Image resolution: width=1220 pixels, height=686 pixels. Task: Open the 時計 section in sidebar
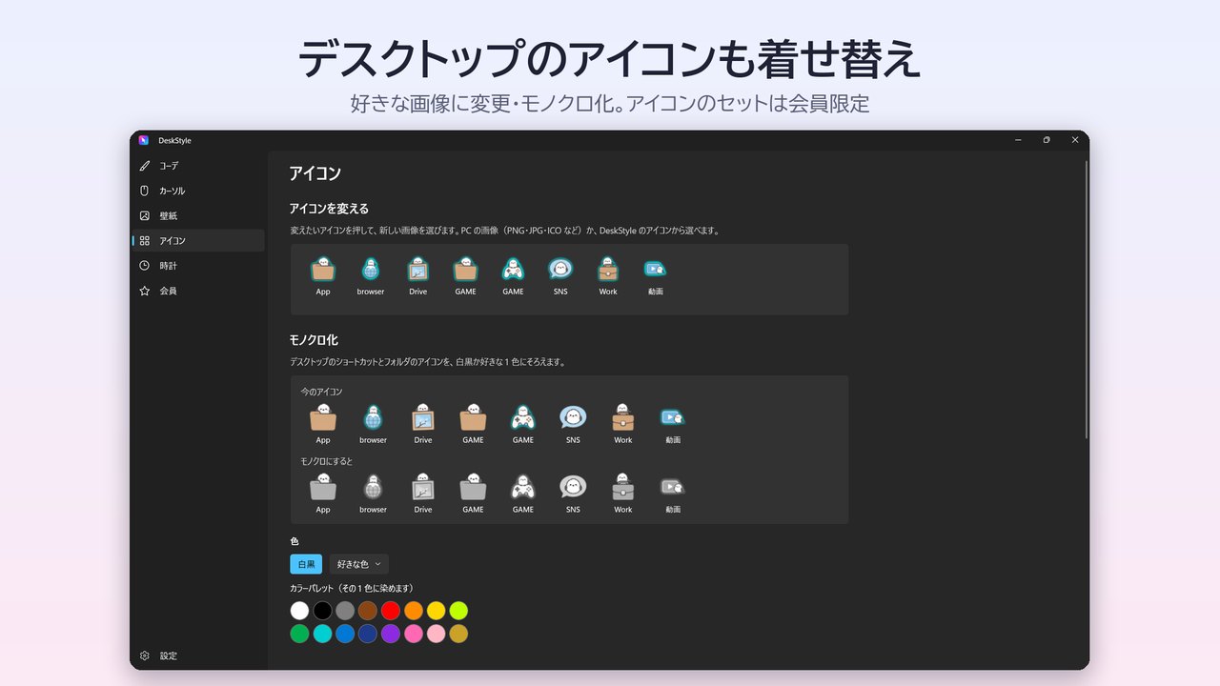point(198,265)
